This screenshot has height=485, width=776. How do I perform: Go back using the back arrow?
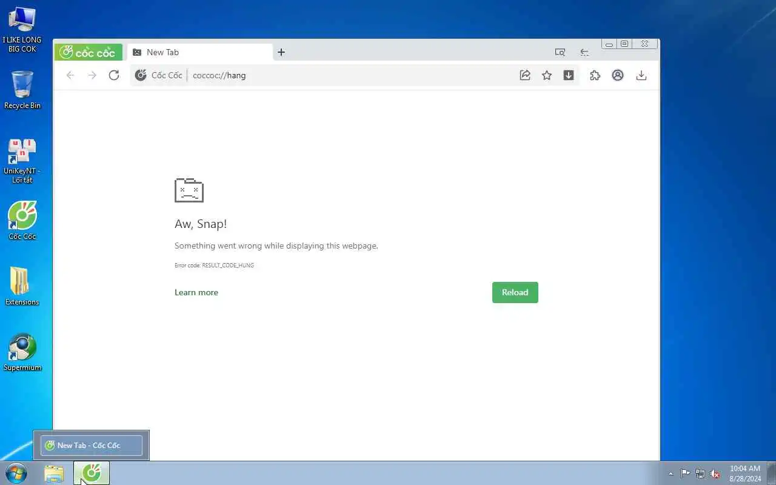(70, 75)
